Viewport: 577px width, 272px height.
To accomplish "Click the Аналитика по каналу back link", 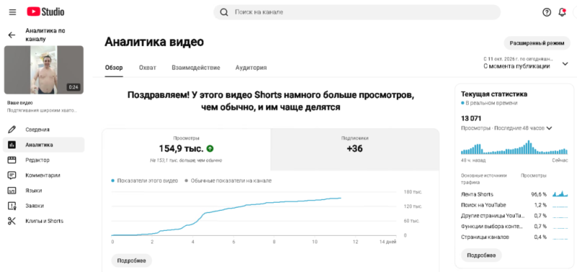I will coord(45,35).
